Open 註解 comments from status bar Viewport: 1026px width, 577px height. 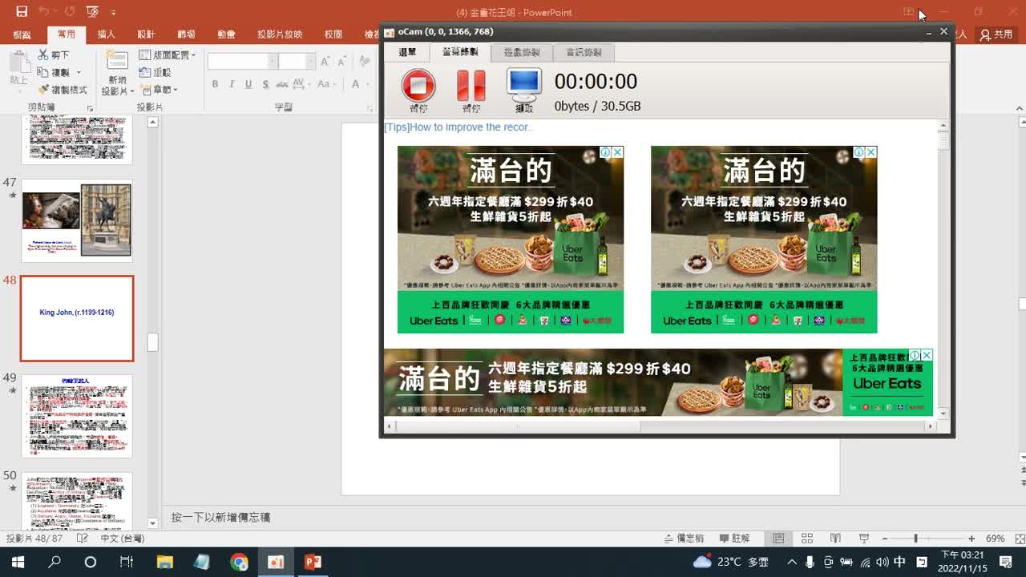point(734,539)
